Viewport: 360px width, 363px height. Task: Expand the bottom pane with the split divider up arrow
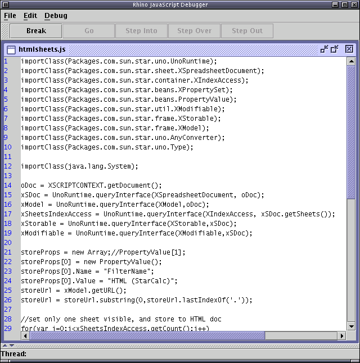coord(5,345)
